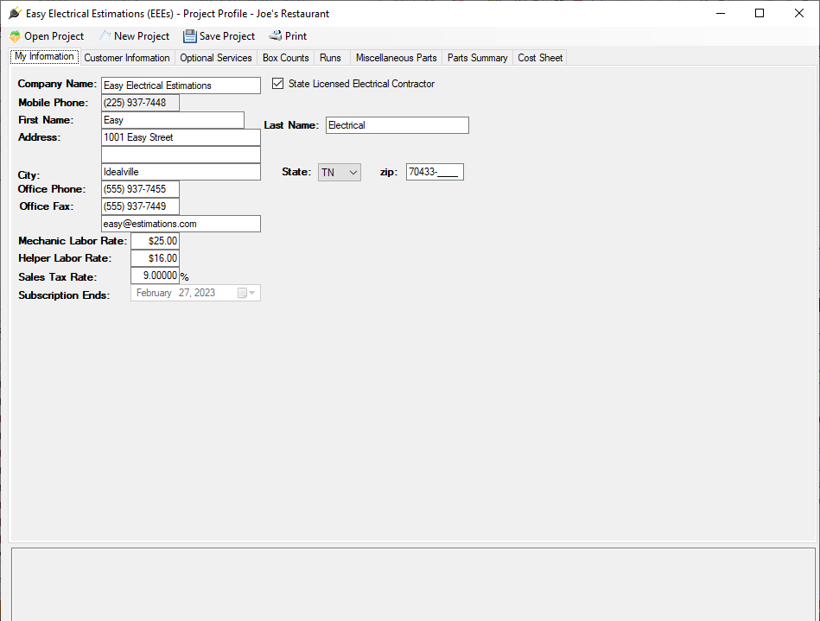820x621 pixels.
Task: Click the Company Name label
Action: 57,84
